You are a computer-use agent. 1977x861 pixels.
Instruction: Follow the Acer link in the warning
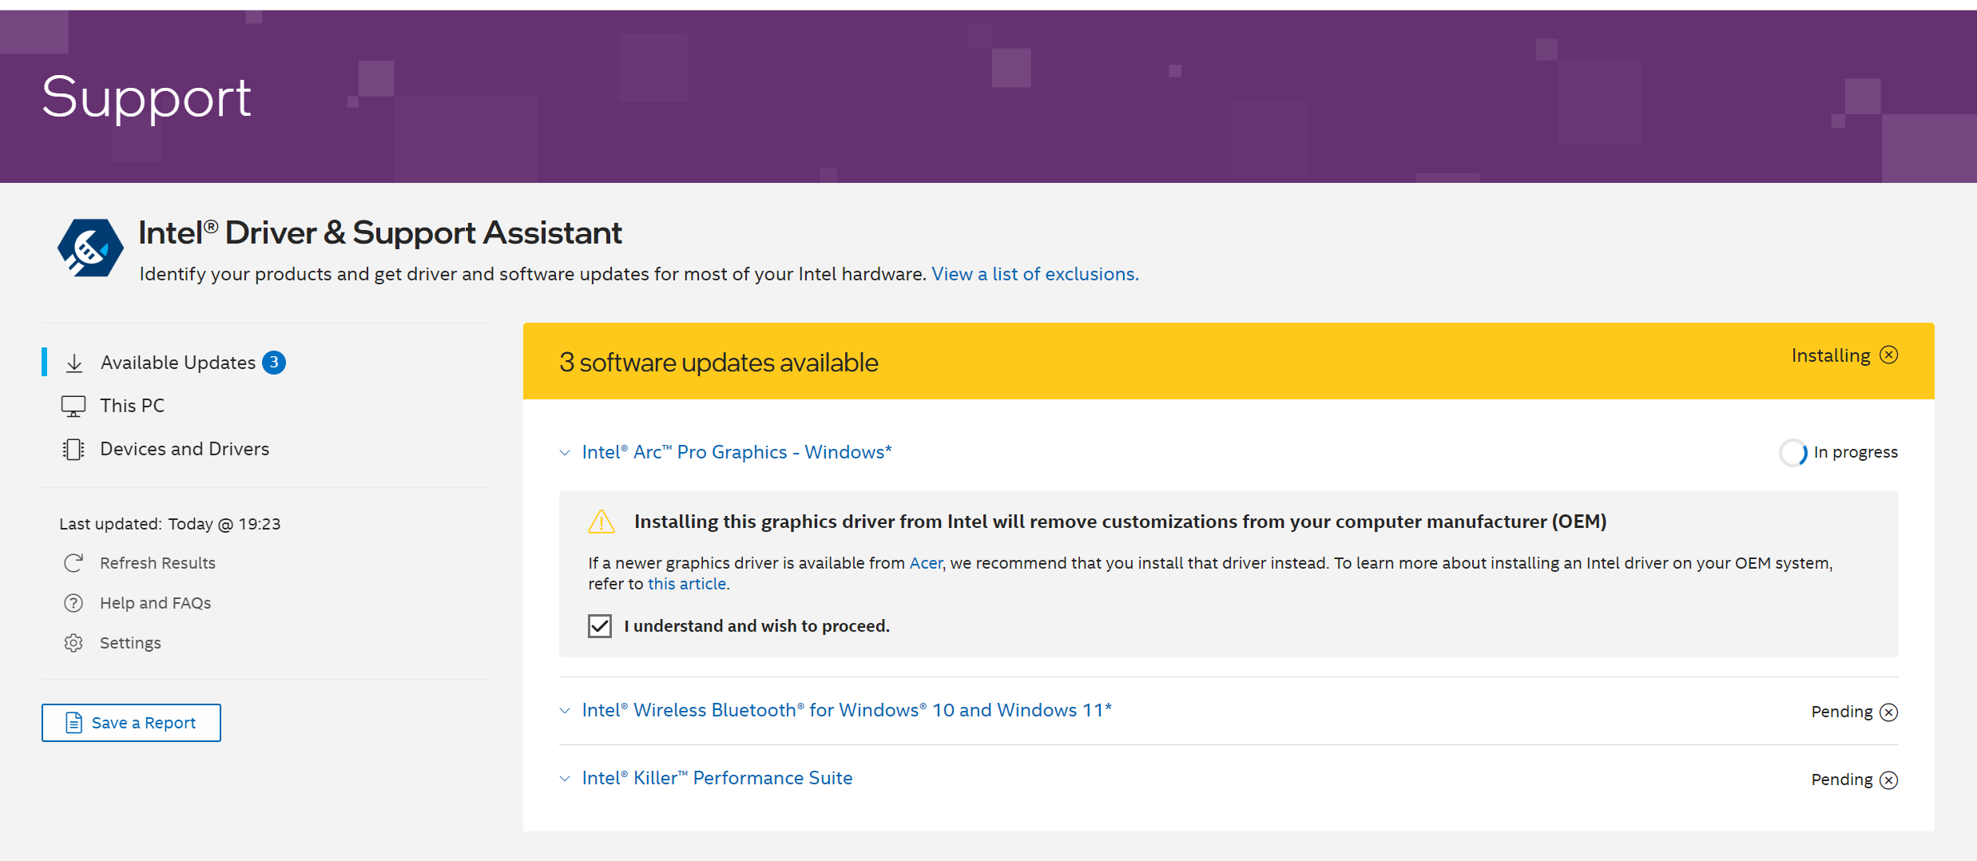[926, 563]
